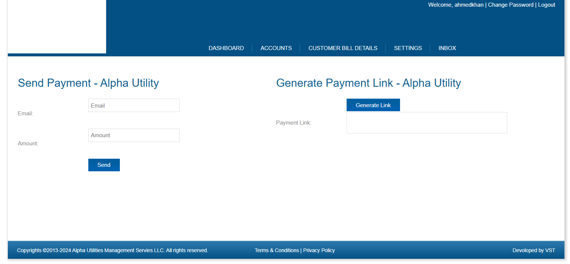Navigate to Customer Bill Details
This screenshot has width=570, height=264.
[x=343, y=48]
